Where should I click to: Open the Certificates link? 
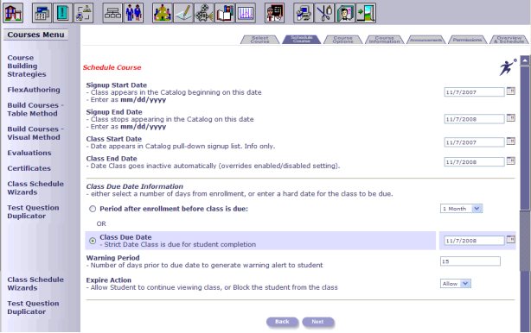[x=29, y=168]
